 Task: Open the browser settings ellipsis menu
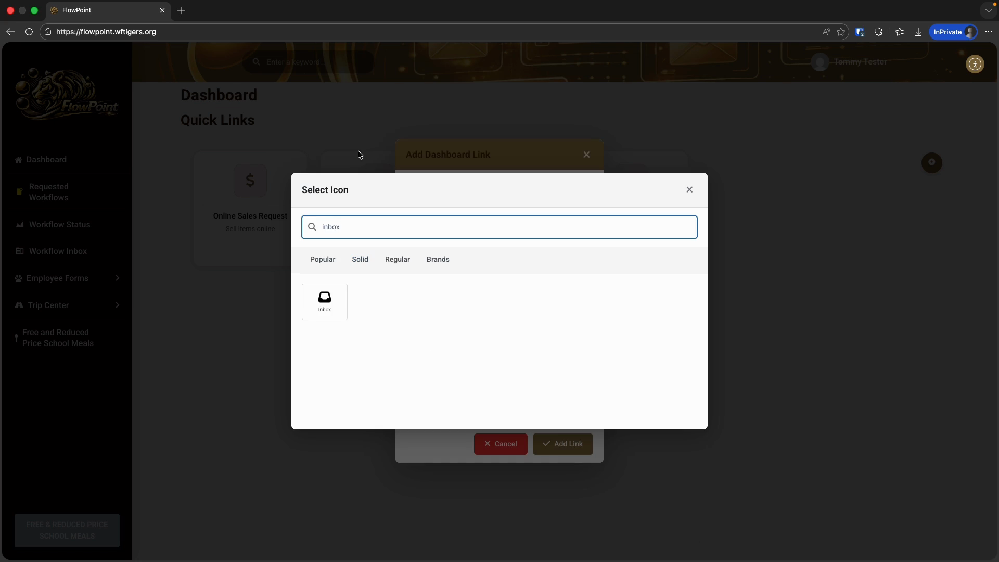[989, 32]
